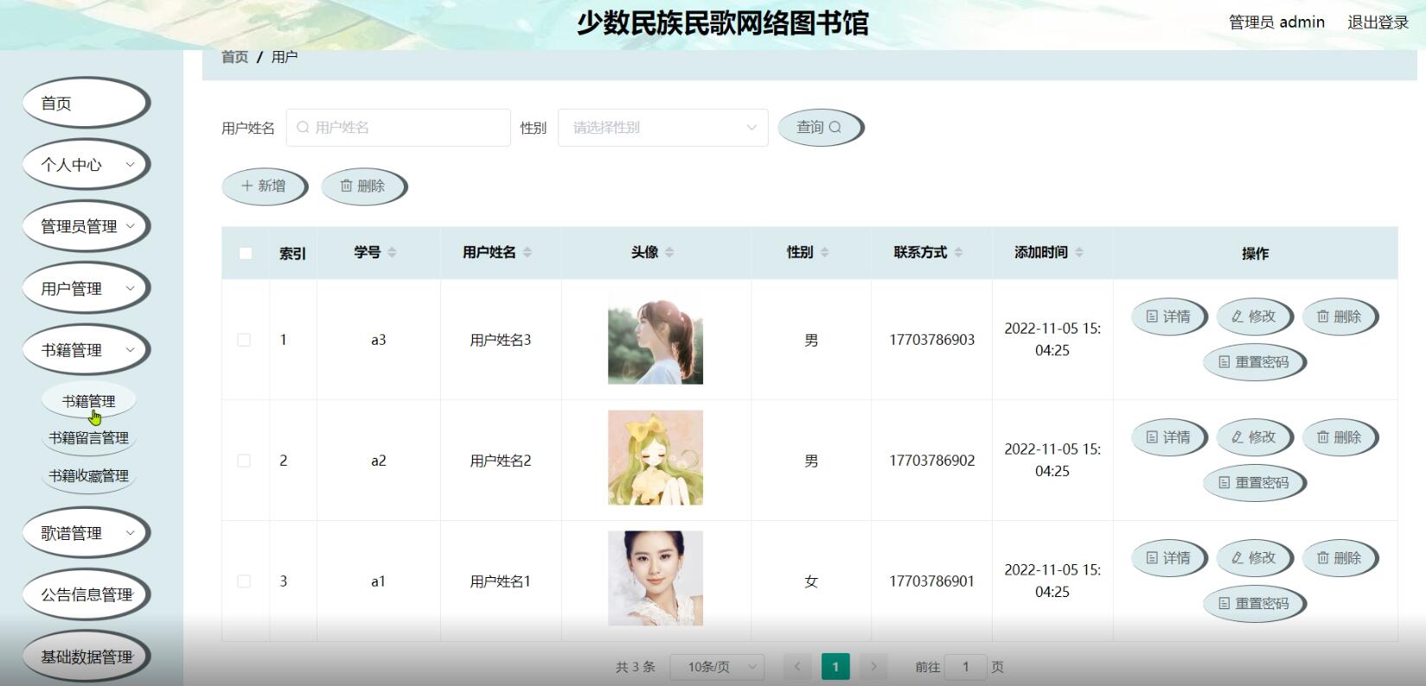The width and height of the screenshot is (1426, 686).
Task: Click page number 1 in pagination
Action: 835,667
